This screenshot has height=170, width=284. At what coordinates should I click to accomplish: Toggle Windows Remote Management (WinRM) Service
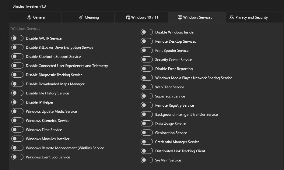click(17, 148)
